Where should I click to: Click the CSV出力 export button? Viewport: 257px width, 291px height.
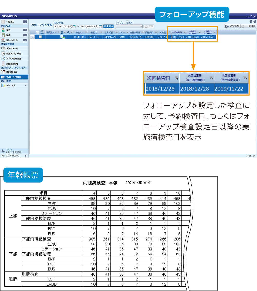pyautogui.click(x=232, y=26)
